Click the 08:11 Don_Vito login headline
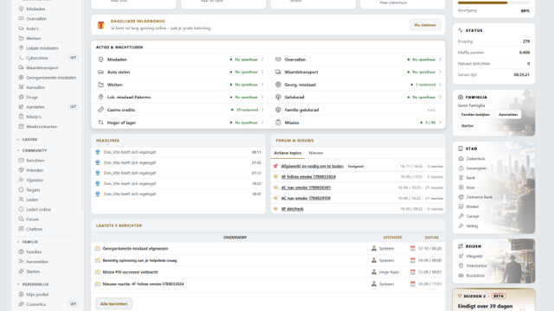The height and width of the screenshot is (311, 554). 178,152
